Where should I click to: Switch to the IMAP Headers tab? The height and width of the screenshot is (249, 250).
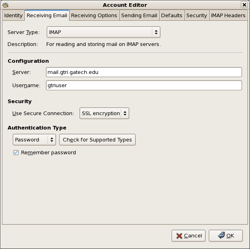[x=228, y=16]
